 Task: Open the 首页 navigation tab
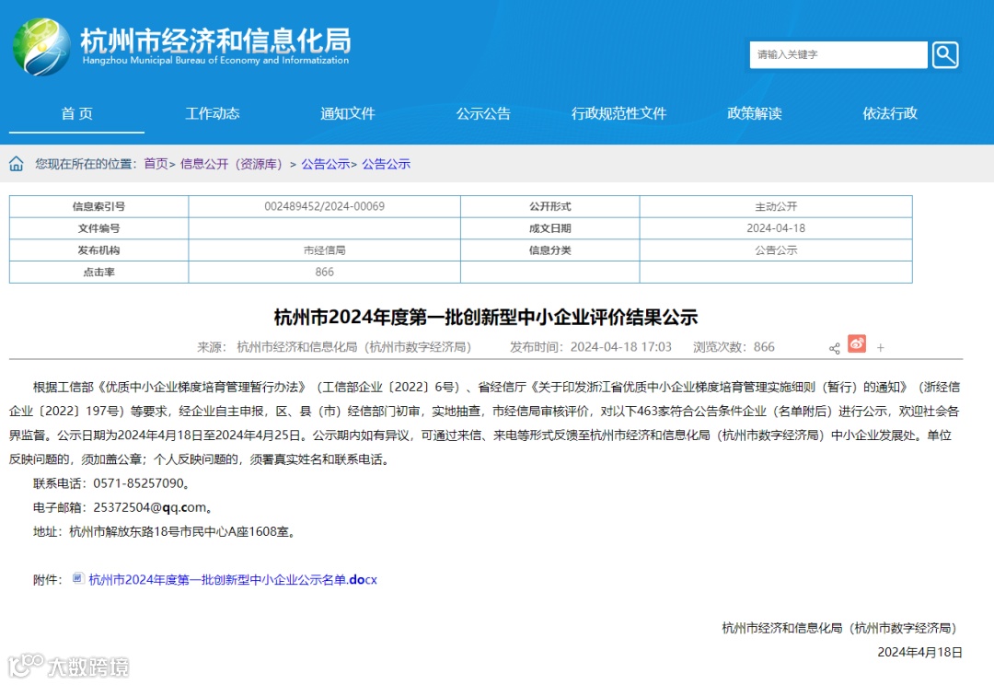(76, 113)
